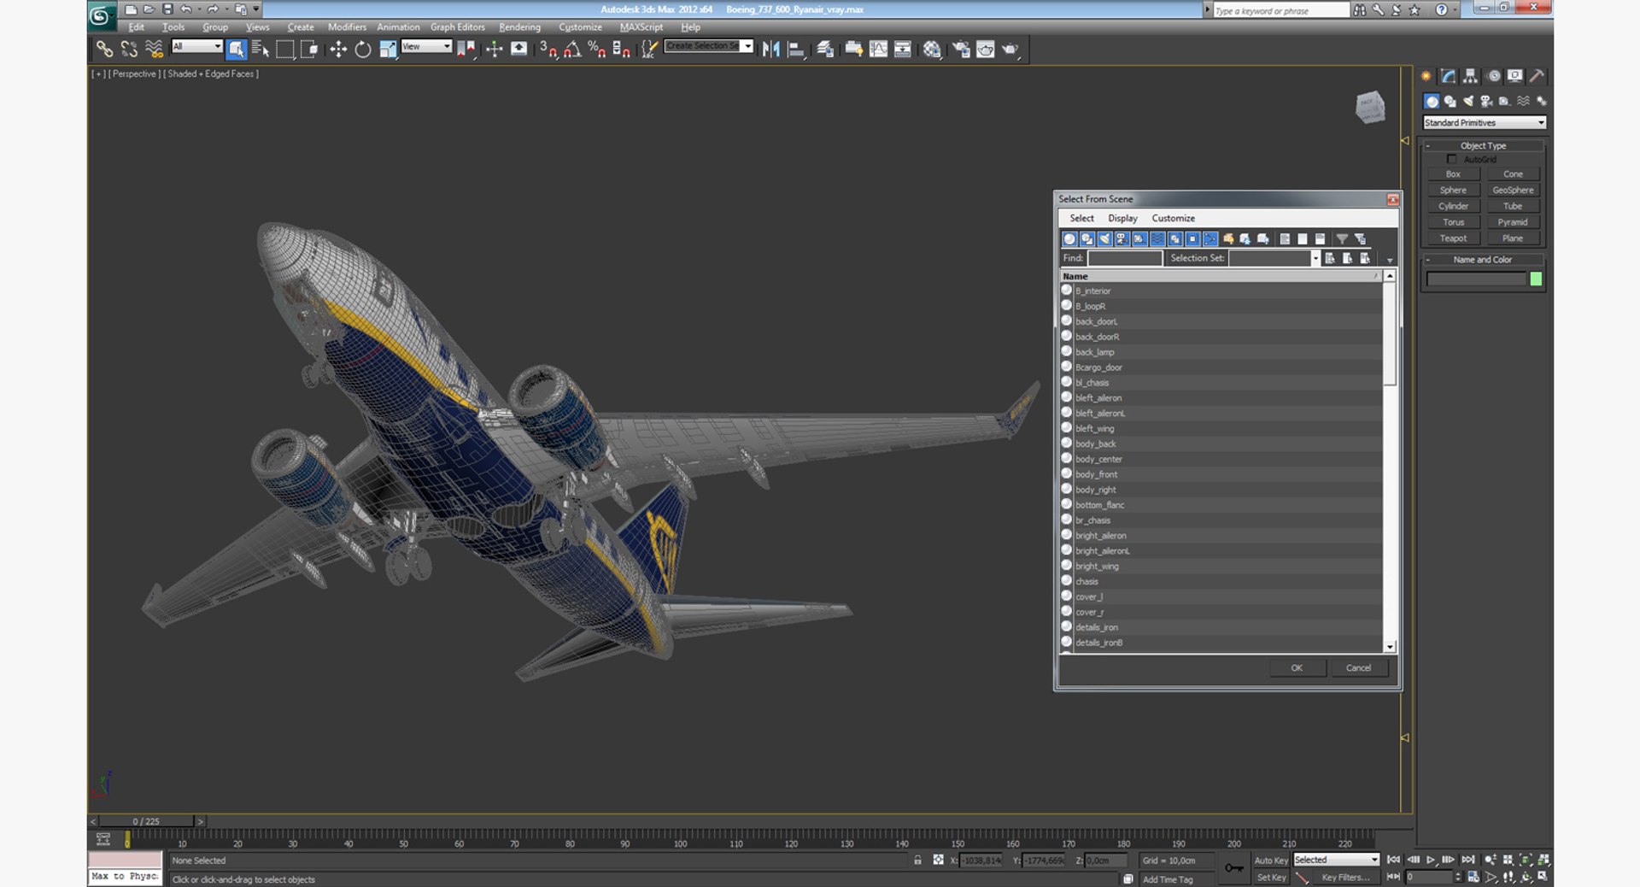Screen dimensions: 1640x887
Task: Open the Select by Name tool
Action: pos(261,50)
